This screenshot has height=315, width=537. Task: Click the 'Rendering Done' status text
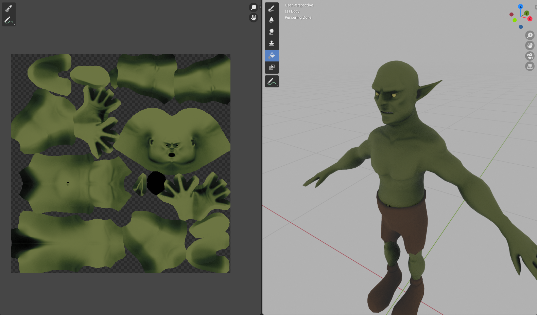(x=298, y=17)
